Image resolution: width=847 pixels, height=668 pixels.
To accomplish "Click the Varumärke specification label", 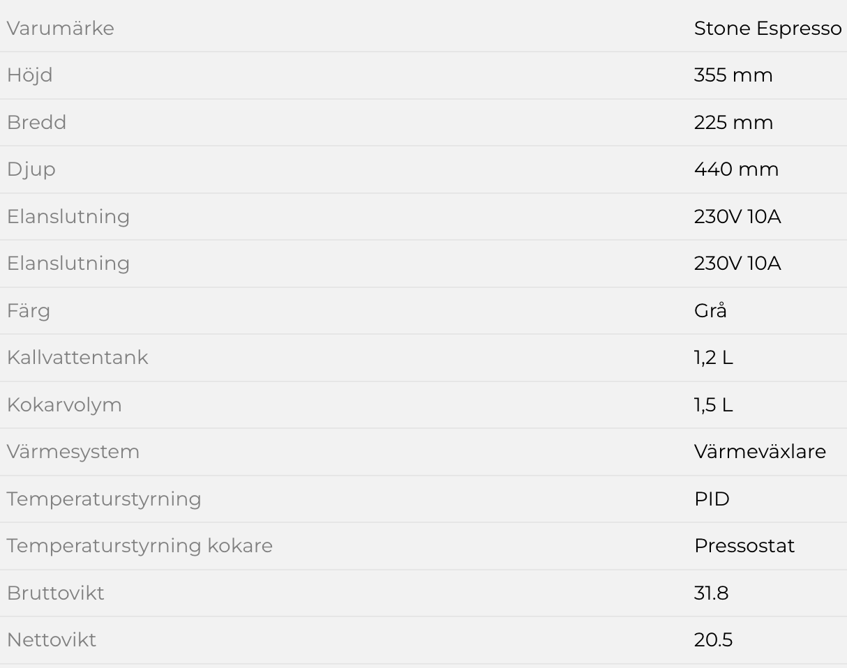I will click(61, 29).
